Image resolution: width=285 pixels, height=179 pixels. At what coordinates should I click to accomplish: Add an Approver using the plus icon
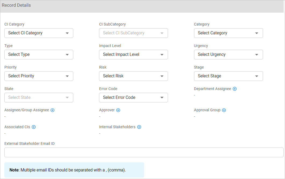118,110
